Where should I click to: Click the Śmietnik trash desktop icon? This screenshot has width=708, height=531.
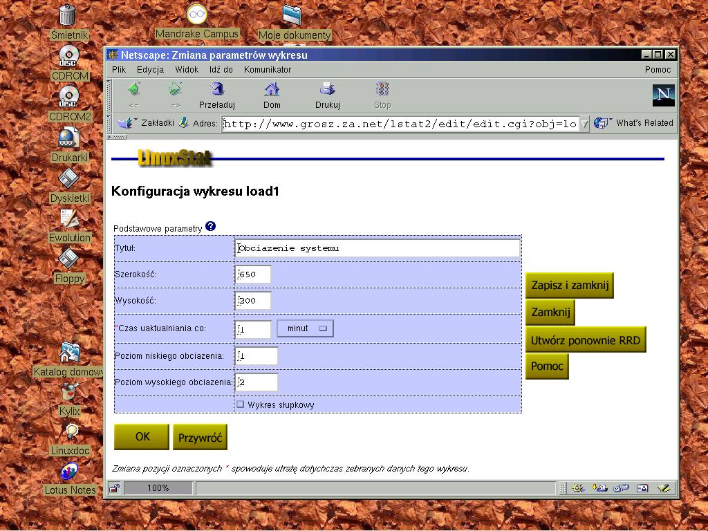click(x=67, y=15)
